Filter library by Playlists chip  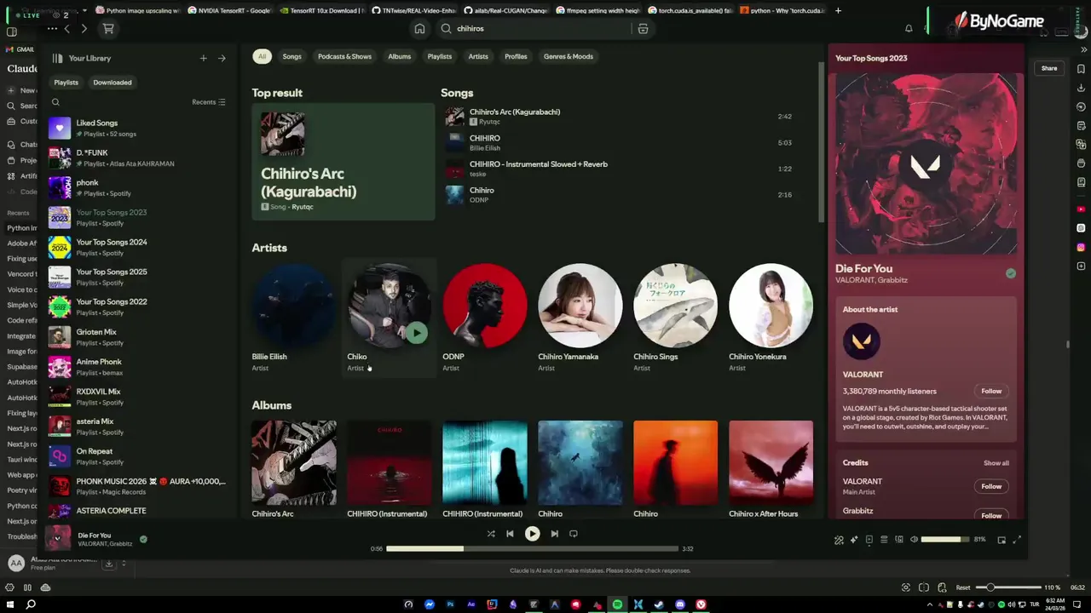click(x=66, y=83)
